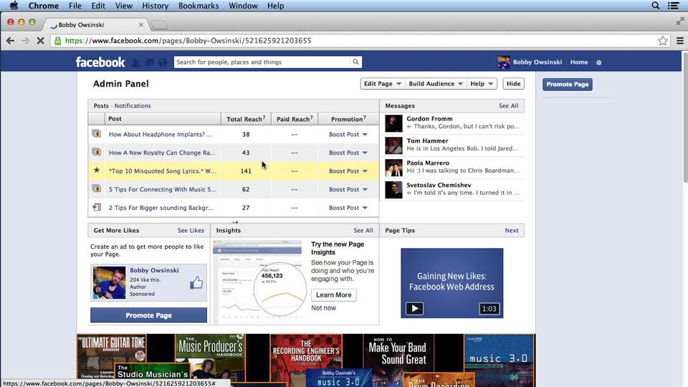
Task: Click the Apple menu icon
Action: tap(14, 6)
